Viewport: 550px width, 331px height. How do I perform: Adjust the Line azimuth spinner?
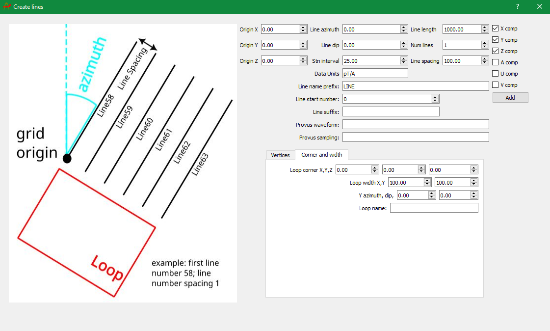[x=404, y=29]
